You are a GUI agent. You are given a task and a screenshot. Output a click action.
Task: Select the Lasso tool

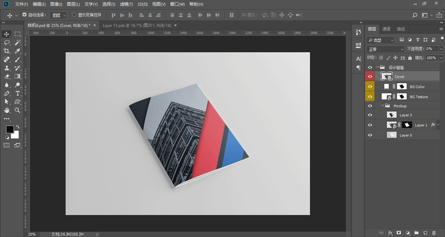tap(7, 43)
